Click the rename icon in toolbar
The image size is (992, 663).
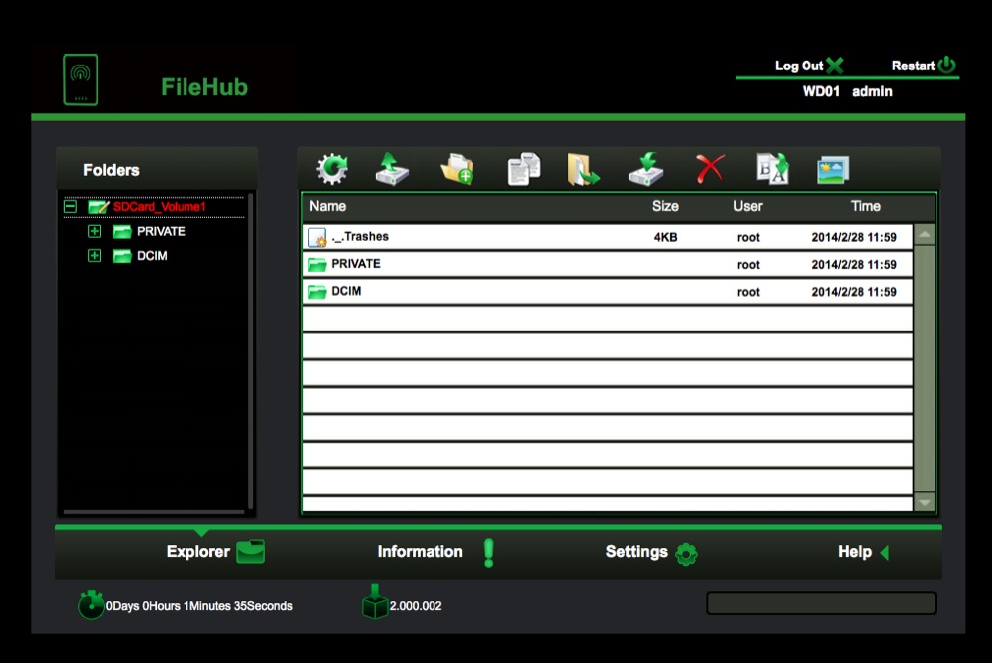point(773,169)
